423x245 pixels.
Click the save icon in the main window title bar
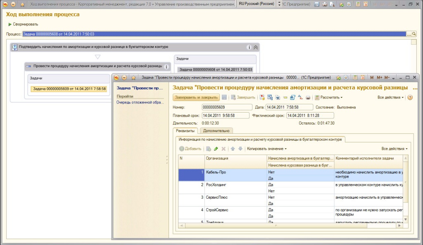317,4
